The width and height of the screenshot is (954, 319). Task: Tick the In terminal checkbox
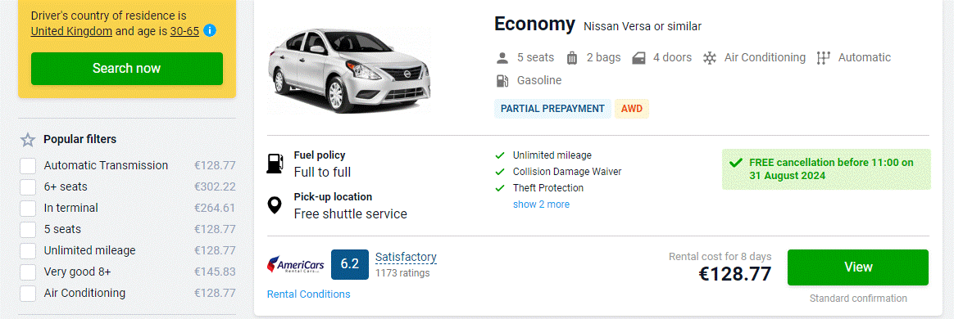(x=28, y=209)
